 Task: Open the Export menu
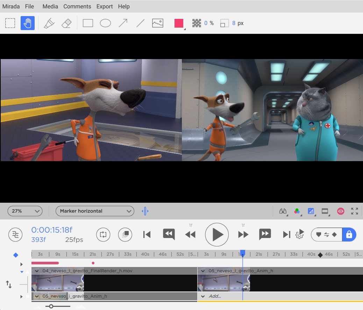pos(105,7)
